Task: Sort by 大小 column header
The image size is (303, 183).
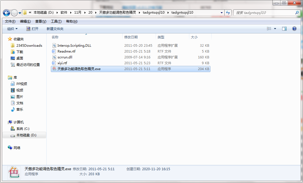Action: pyautogui.click(x=200, y=37)
